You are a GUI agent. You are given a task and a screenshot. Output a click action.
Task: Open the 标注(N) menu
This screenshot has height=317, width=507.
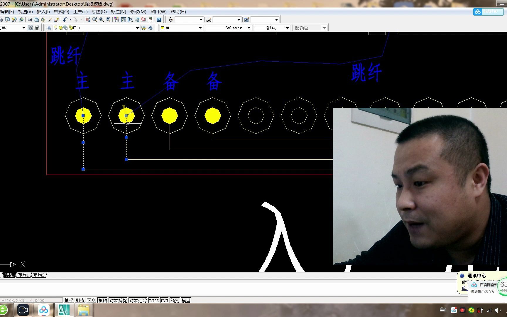coord(118,12)
